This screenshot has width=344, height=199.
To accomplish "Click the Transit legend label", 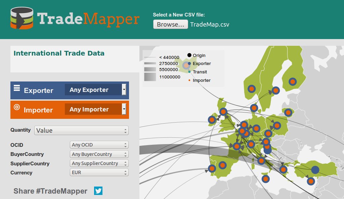I will pos(200,72).
